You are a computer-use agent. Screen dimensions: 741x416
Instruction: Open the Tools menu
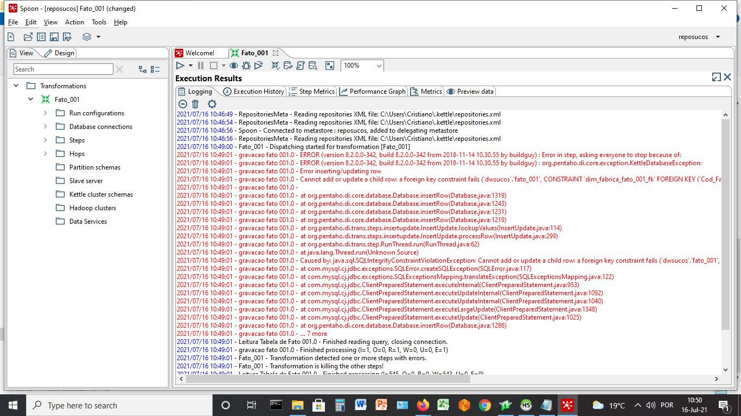99,22
